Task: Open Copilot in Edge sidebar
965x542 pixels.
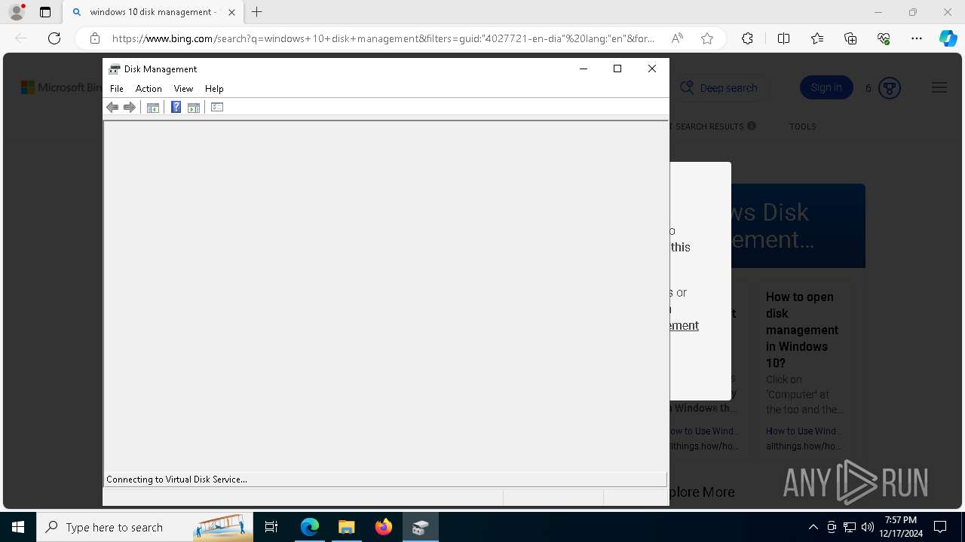Action: click(x=948, y=38)
